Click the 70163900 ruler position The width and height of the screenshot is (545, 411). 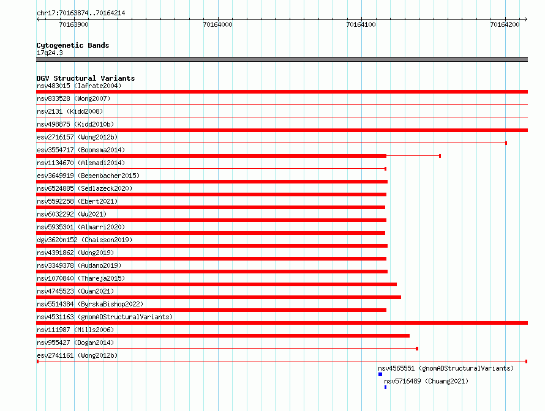[x=73, y=24]
